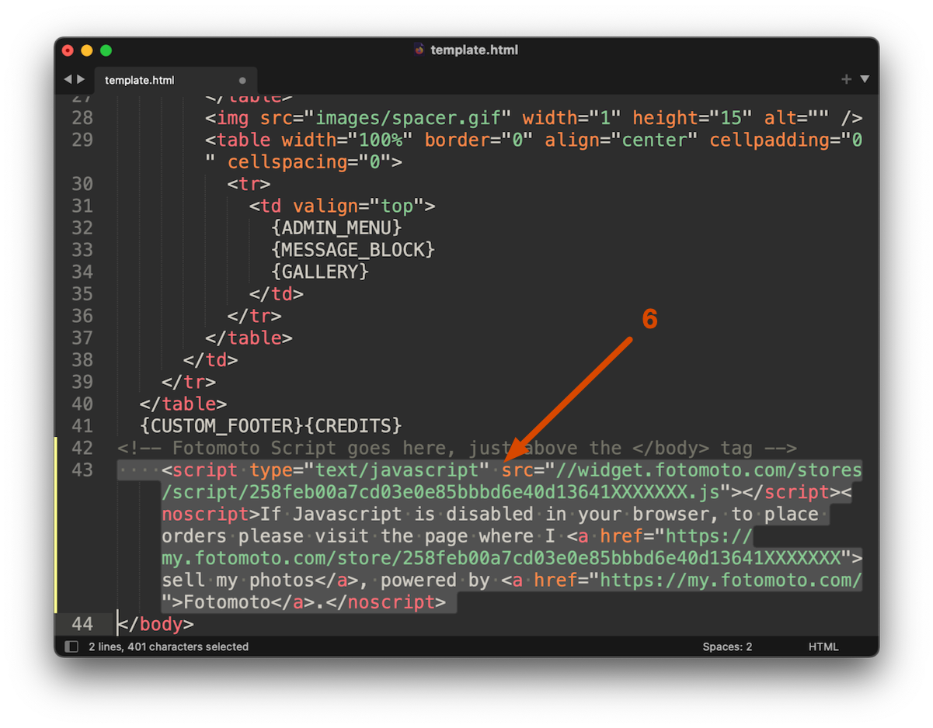Click the Fotomoto Script comment on line 42

(457, 448)
